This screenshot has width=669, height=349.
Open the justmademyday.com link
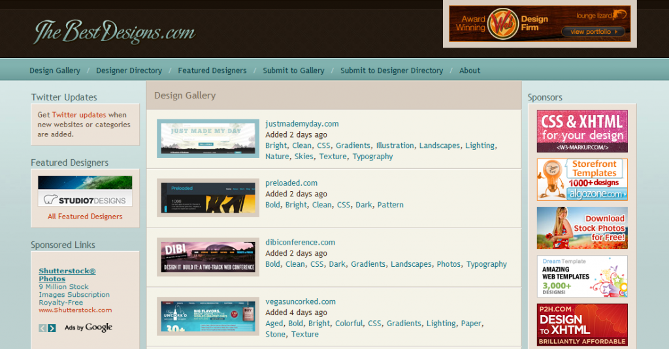point(302,123)
